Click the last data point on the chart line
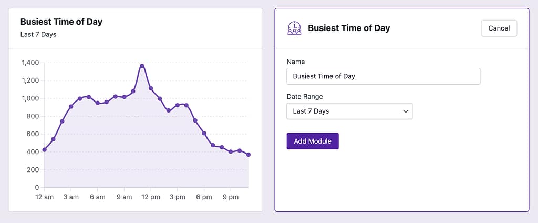538x223 pixels. point(249,155)
